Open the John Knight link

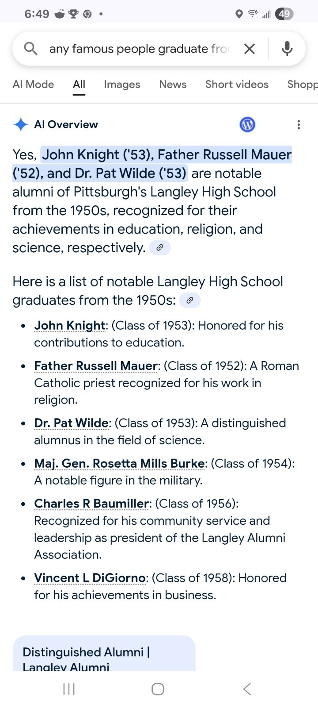pyautogui.click(x=70, y=326)
